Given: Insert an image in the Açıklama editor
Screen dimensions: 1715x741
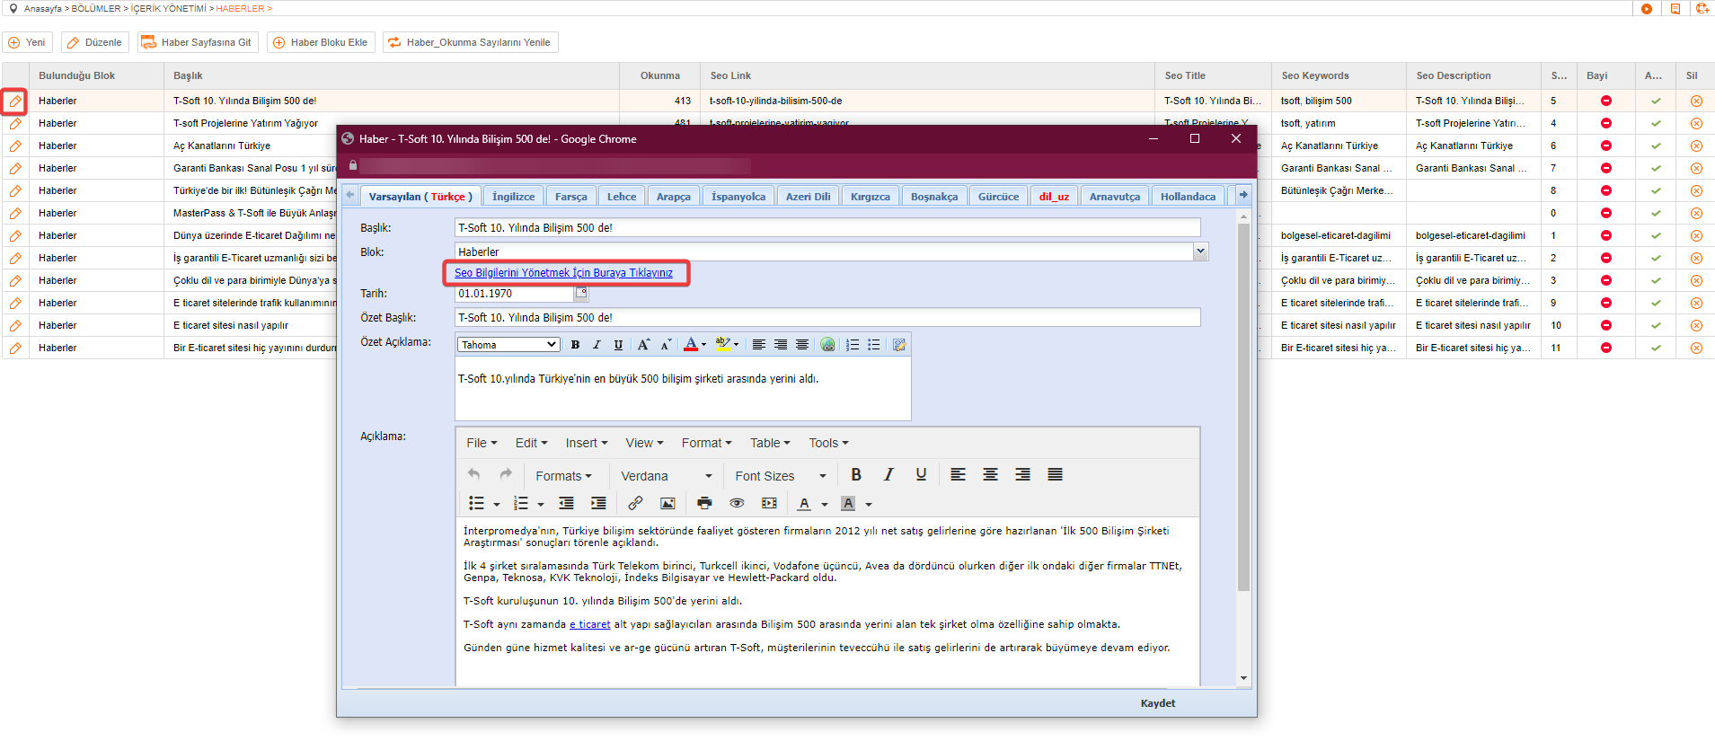Looking at the screenshot, I should pos(667,503).
